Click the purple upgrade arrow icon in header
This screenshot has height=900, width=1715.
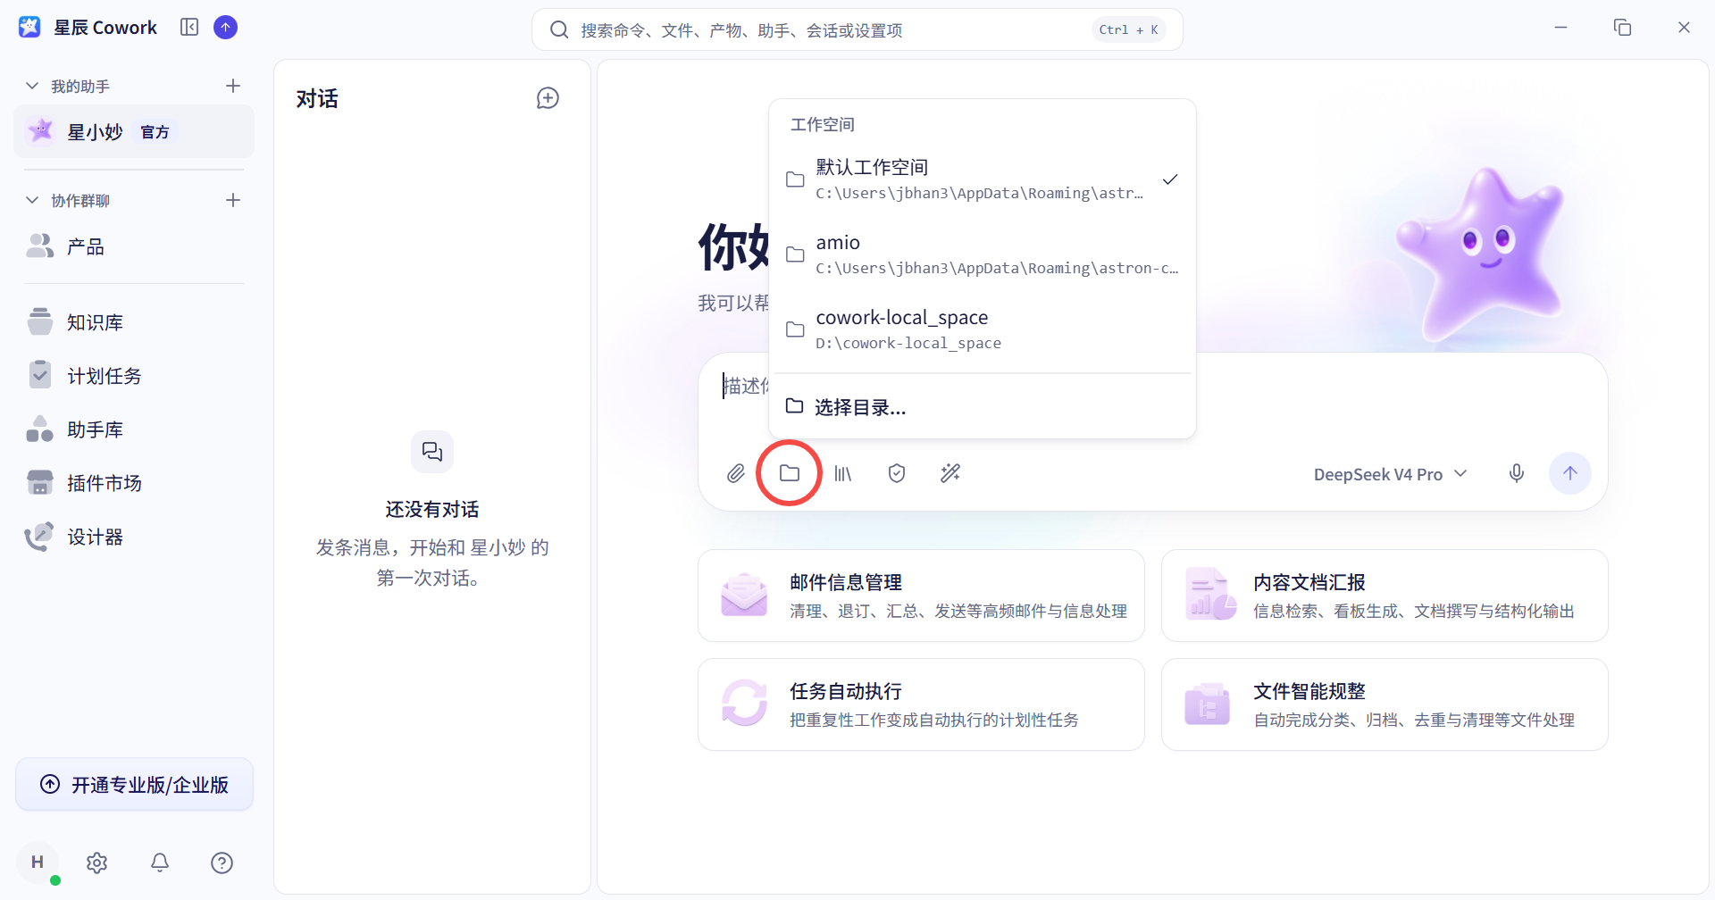tap(226, 28)
